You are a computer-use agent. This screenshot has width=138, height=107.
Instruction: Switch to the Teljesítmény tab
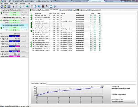pyautogui.click(x=82, y=10)
